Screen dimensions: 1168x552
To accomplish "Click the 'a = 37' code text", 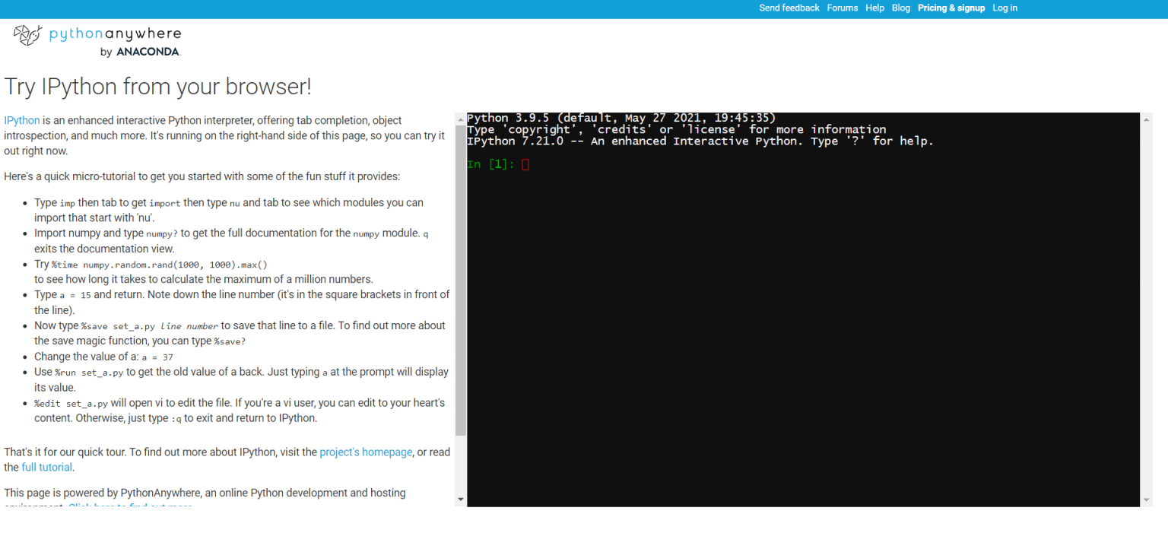I will tap(157, 357).
